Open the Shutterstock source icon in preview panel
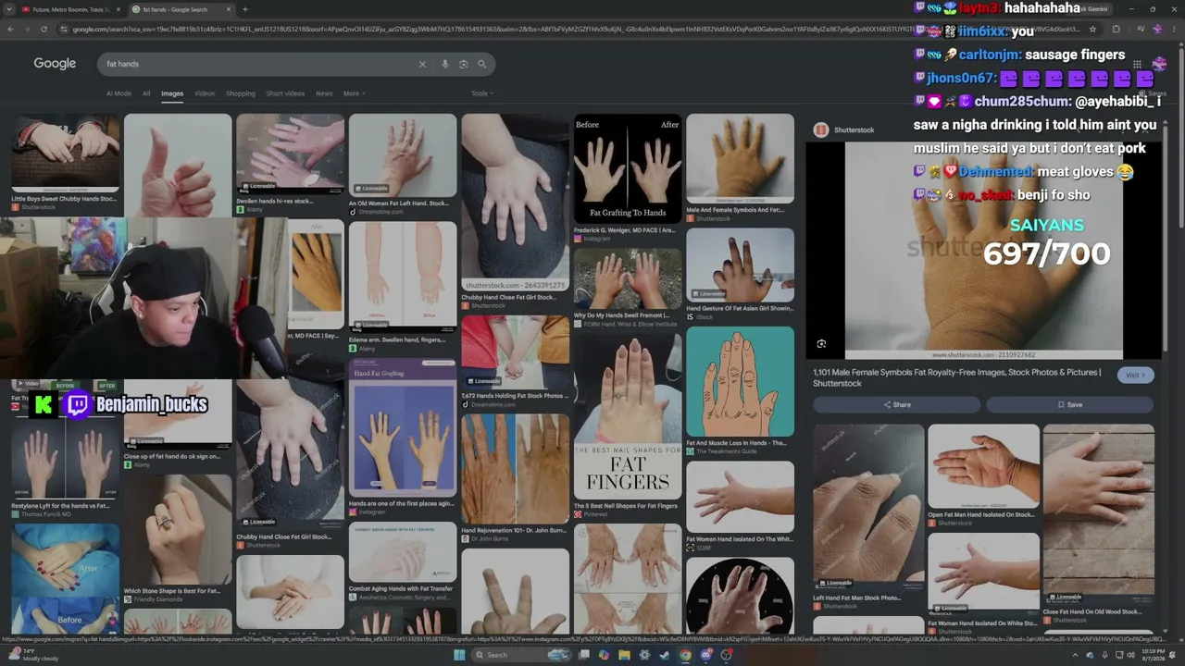 820,129
